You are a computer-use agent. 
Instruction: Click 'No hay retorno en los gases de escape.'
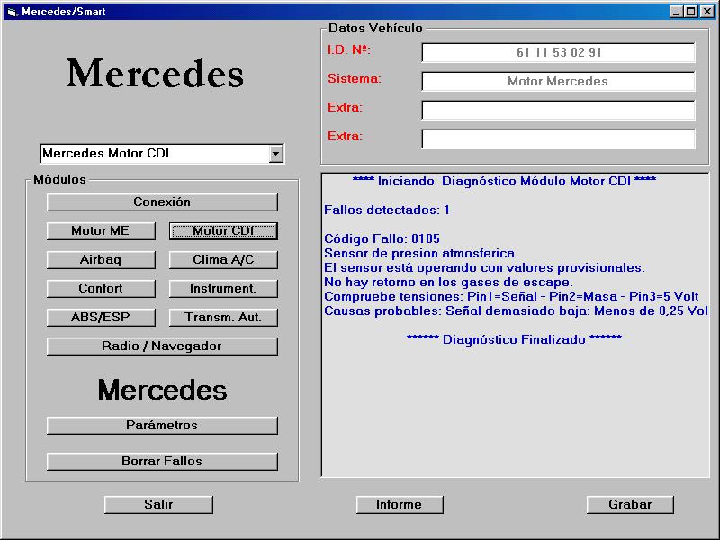point(448,282)
